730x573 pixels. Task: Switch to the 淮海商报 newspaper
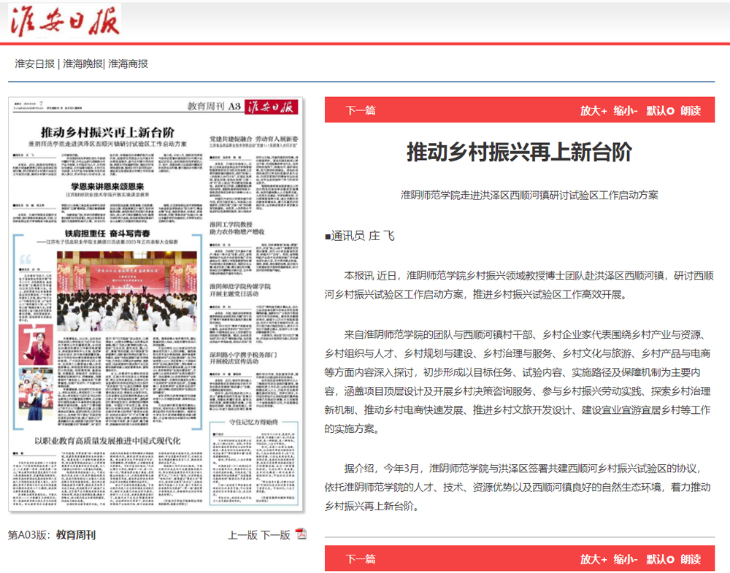[x=128, y=64]
